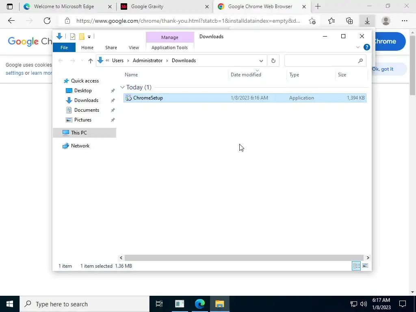Click Properties icon in Explorer quick access toolbar

pyautogui.click(x=72, y=37)
